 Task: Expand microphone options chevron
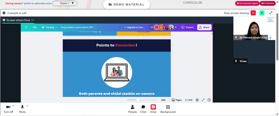[27, 106]
